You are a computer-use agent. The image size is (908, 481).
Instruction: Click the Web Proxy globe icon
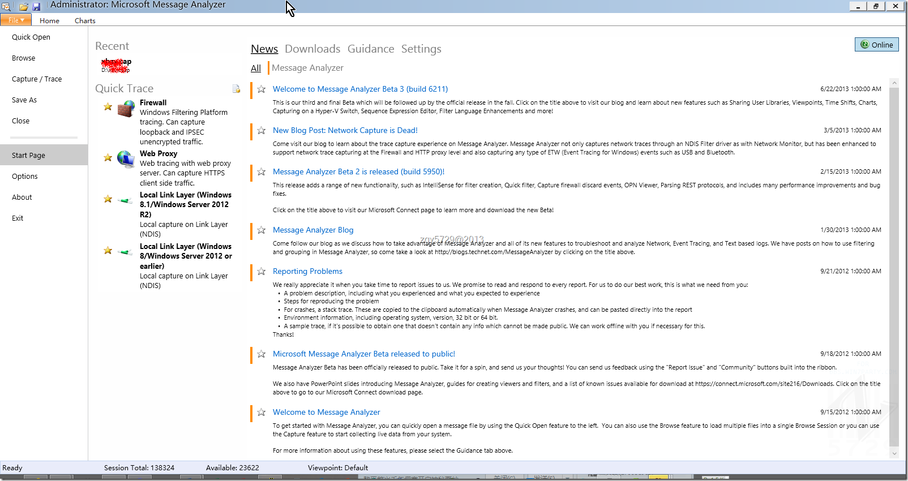[x=126, y=159]
